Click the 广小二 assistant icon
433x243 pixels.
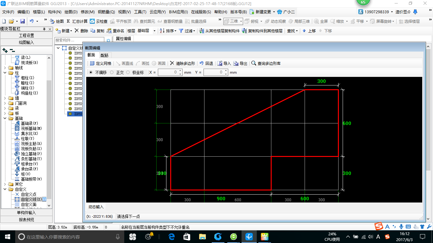[279, 12]
